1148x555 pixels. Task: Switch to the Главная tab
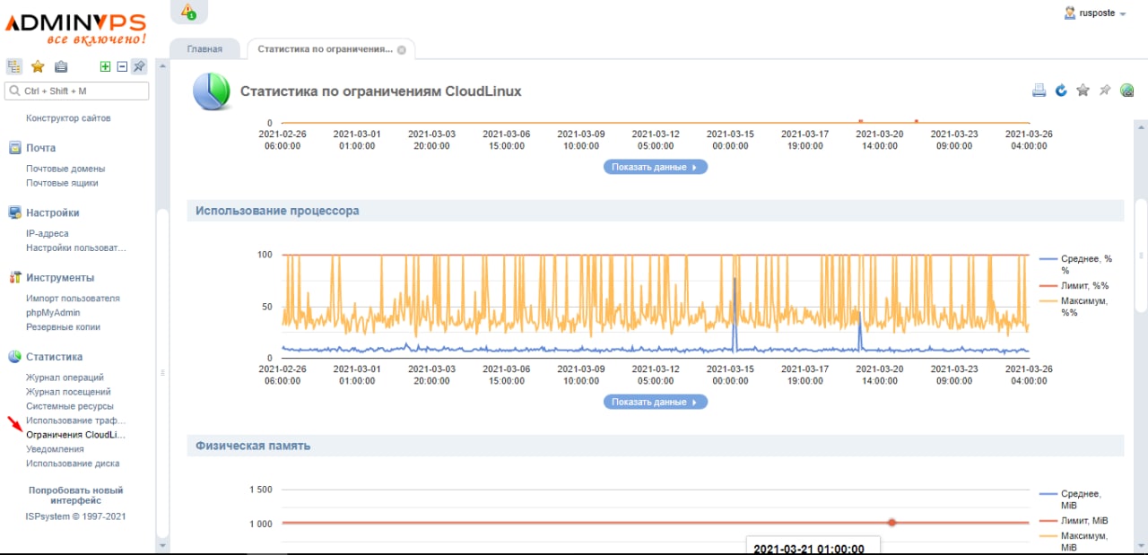click(204, 49)
